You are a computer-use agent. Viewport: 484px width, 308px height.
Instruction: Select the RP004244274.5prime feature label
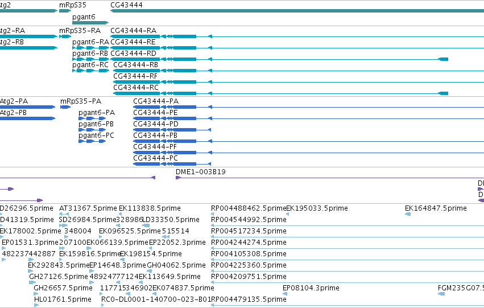coord(249,243)
